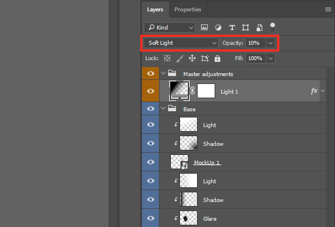Open the Soft Light blend mode dropdown
Screen dimensions: 335x227
click(x=181, y=43)
